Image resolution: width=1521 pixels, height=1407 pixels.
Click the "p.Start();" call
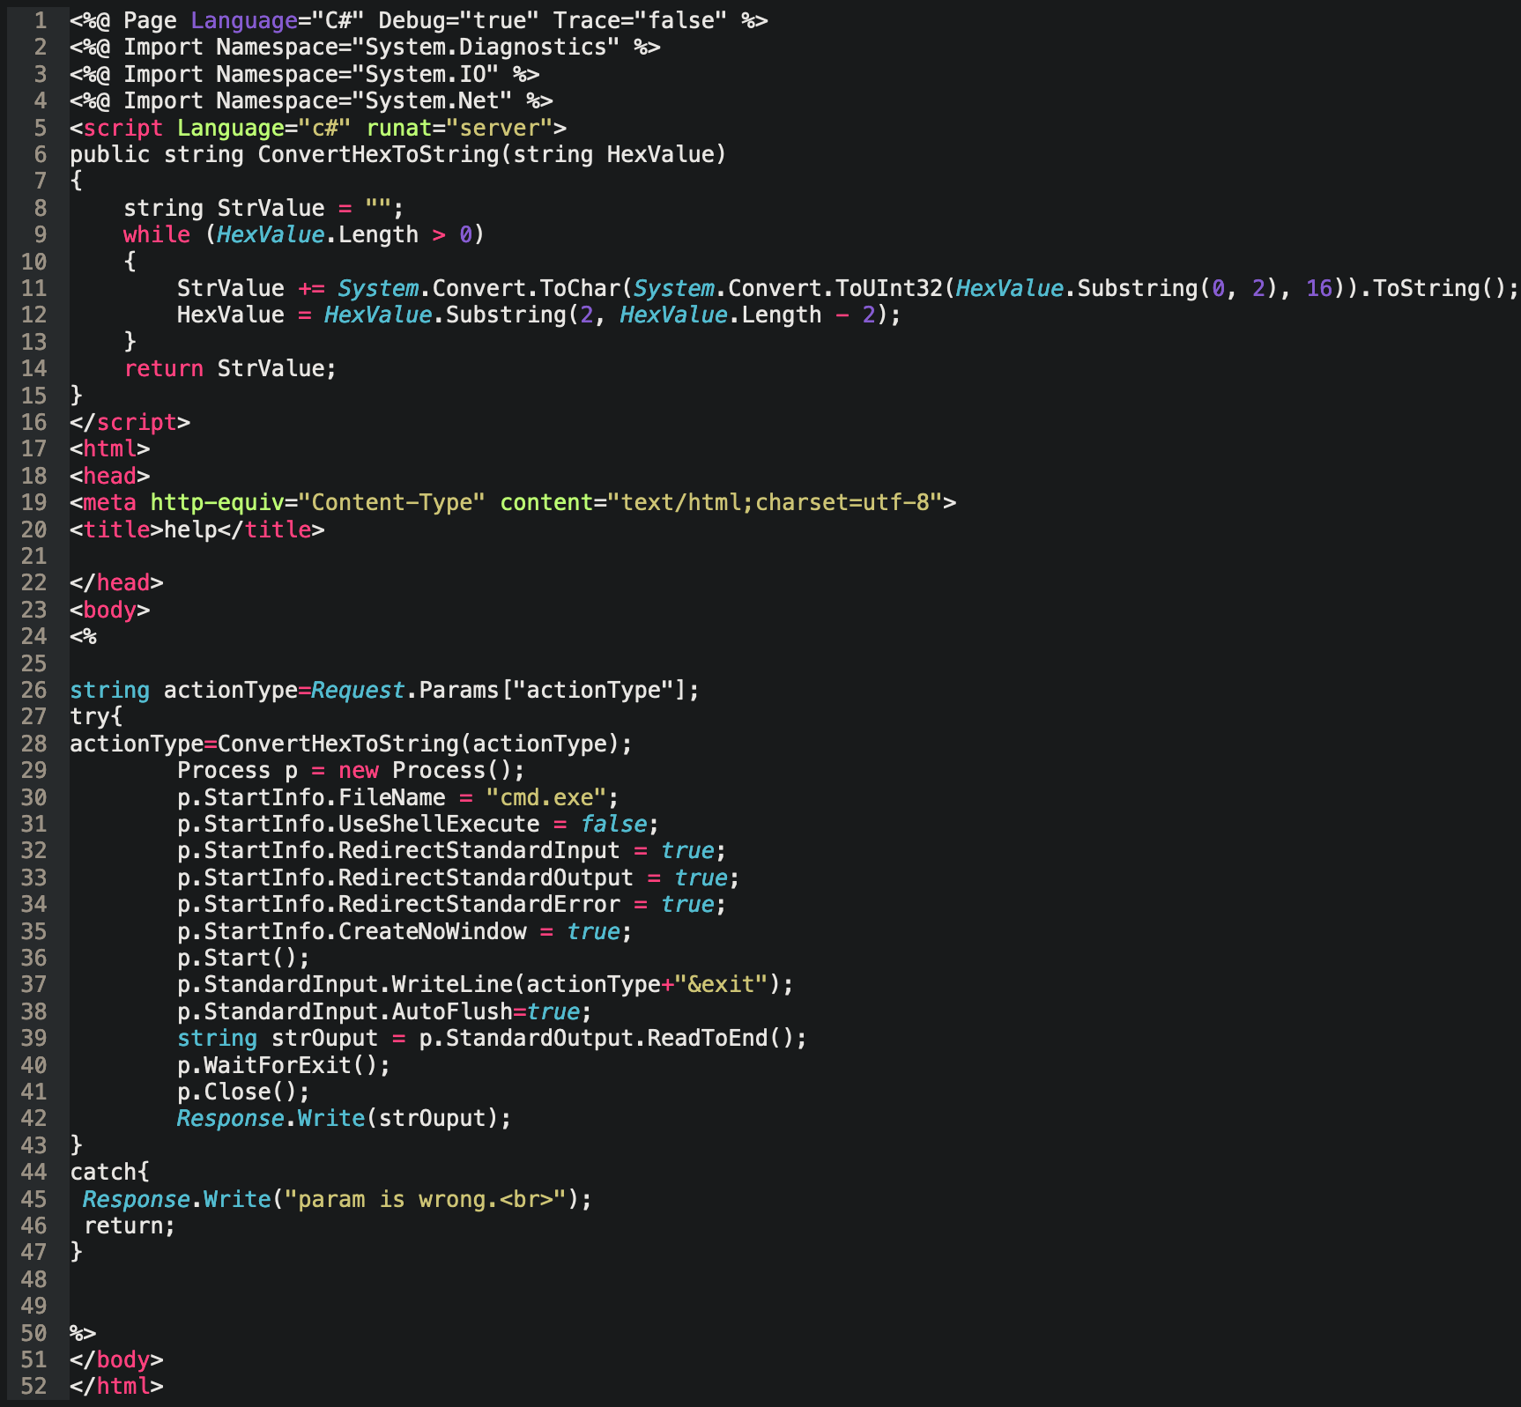click(x=244, y=958)
